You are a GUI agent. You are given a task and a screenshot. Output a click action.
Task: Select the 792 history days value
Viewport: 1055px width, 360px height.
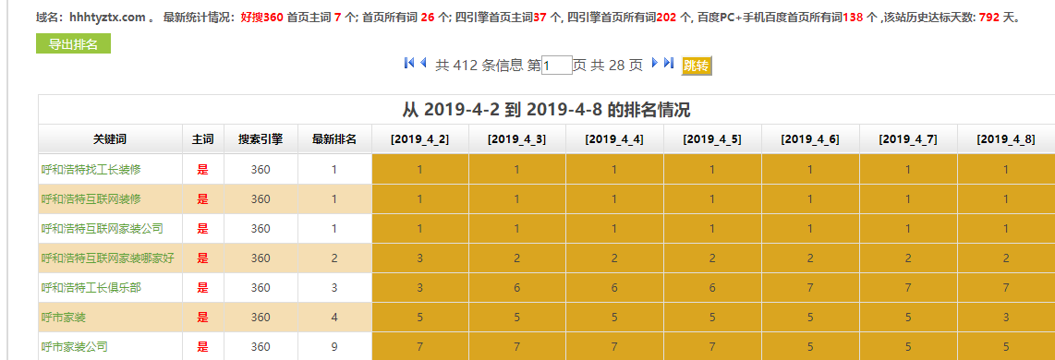pyautogui.click(x=989, y=18)
